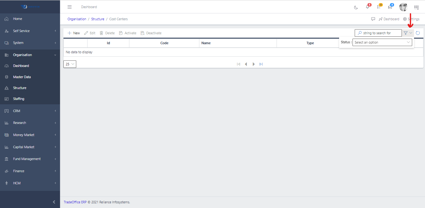Screen dimensions: 425x208
Task: Click the New button
Action: coord(74,33)
